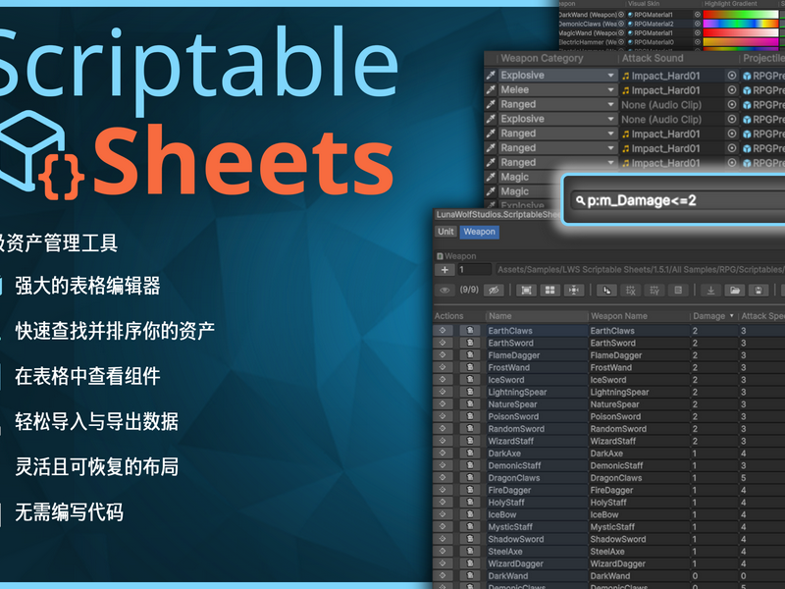
Task: Click the search field containing p:m_Damage<=2
Action: (678, 201)
